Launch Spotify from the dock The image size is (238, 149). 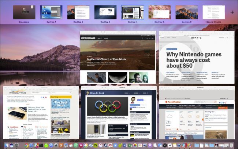coord(96,145)
